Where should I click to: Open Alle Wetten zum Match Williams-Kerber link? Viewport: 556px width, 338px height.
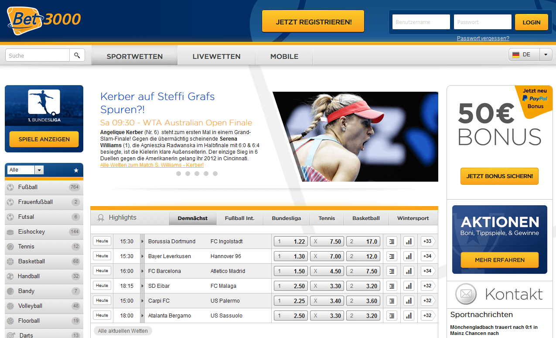click(152, 165)
